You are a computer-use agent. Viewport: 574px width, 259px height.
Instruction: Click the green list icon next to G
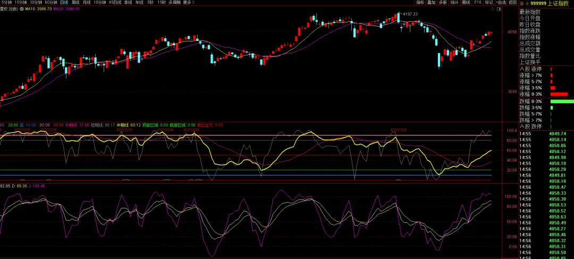click(x=527, y=3)
